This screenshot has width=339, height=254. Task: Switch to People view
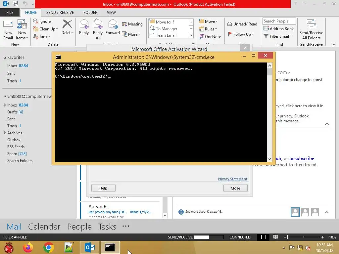(x=79, y=227)
